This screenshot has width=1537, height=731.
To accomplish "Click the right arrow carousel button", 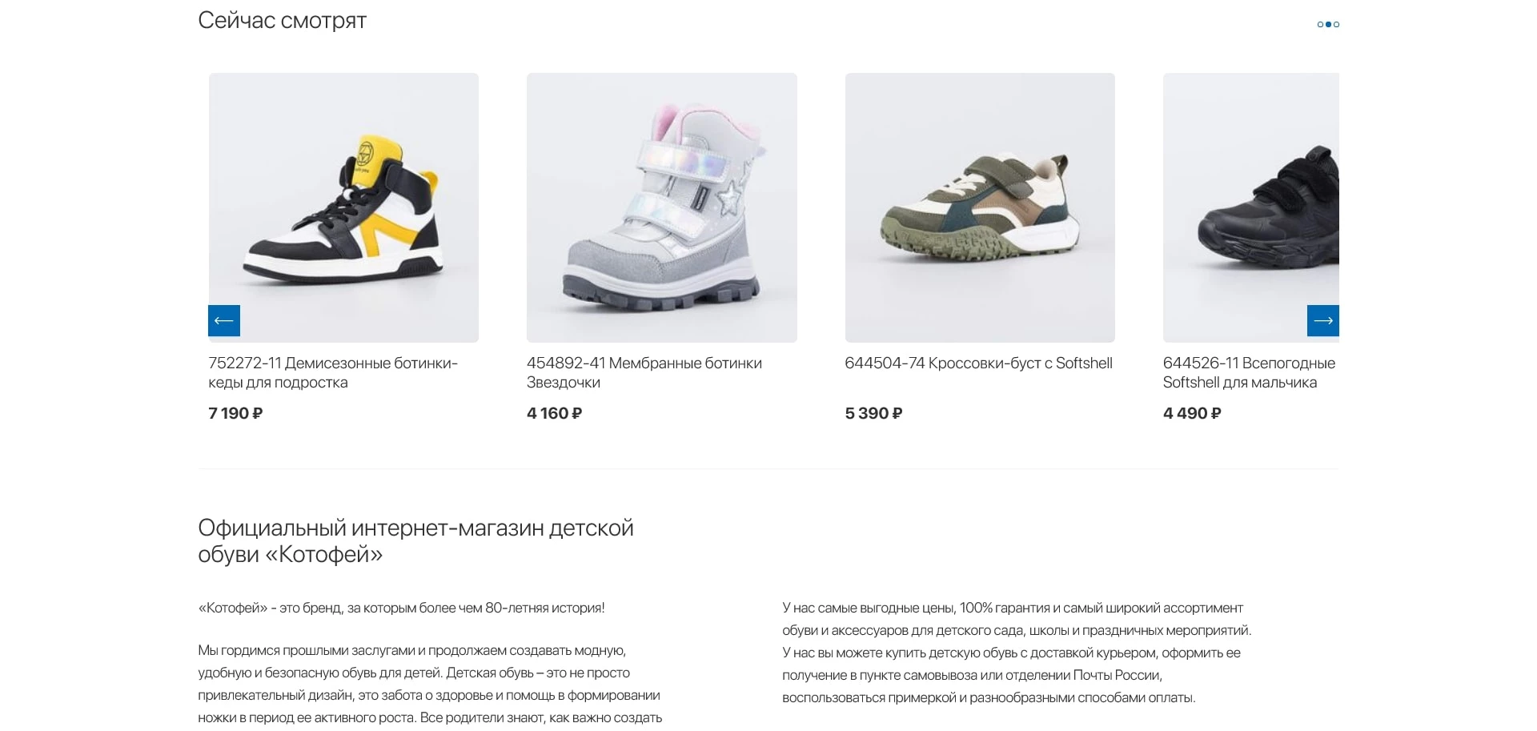I will tap(1322, 320).
